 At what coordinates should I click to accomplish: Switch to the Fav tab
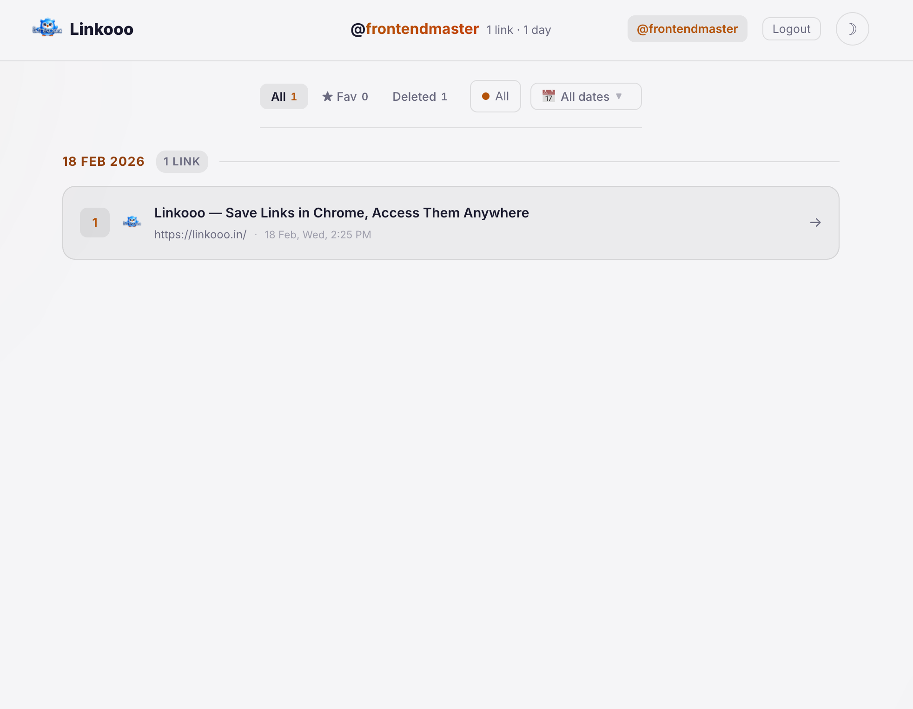click(345, 97)
